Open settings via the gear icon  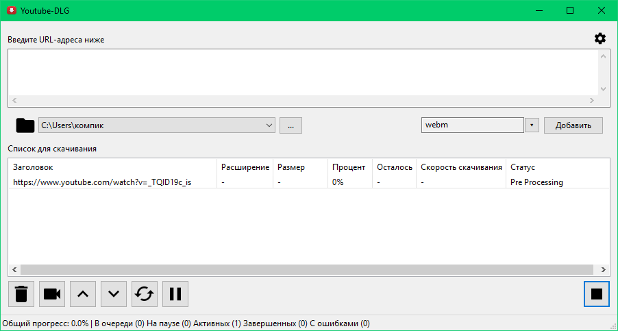[x=600, y=38]
